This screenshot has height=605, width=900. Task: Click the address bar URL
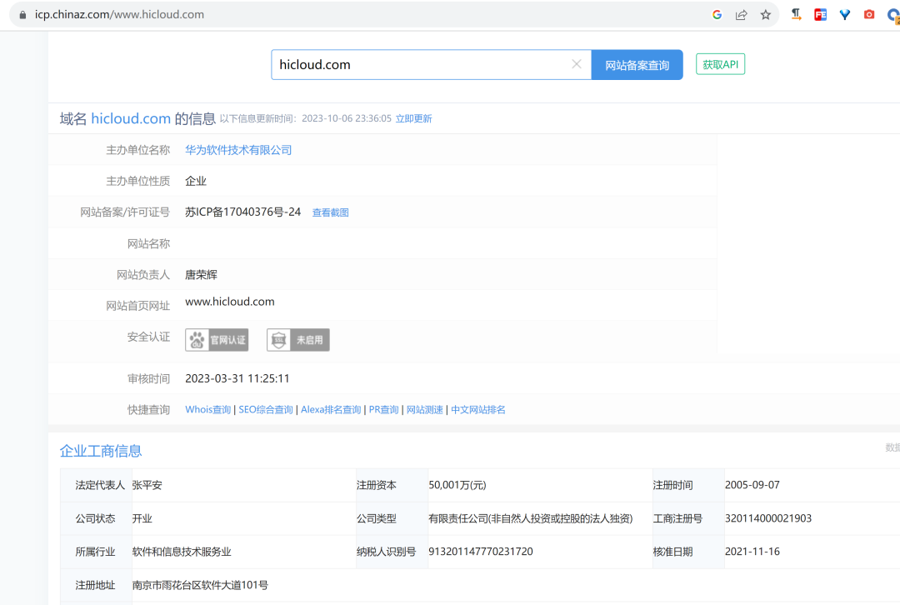[x=119, y=15]
